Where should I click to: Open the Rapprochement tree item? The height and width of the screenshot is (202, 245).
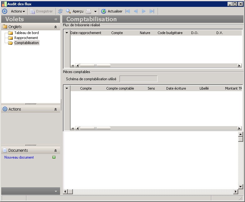26,38
